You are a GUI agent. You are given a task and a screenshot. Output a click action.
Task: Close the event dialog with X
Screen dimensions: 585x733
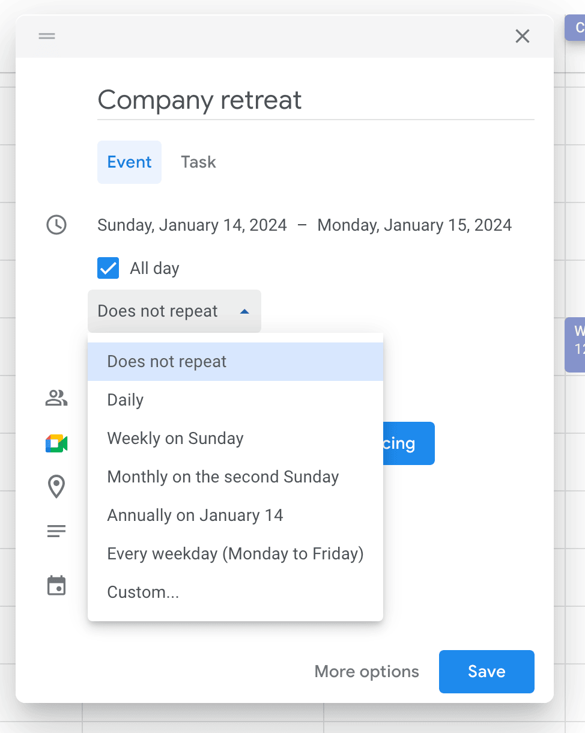tap(523, 37)
